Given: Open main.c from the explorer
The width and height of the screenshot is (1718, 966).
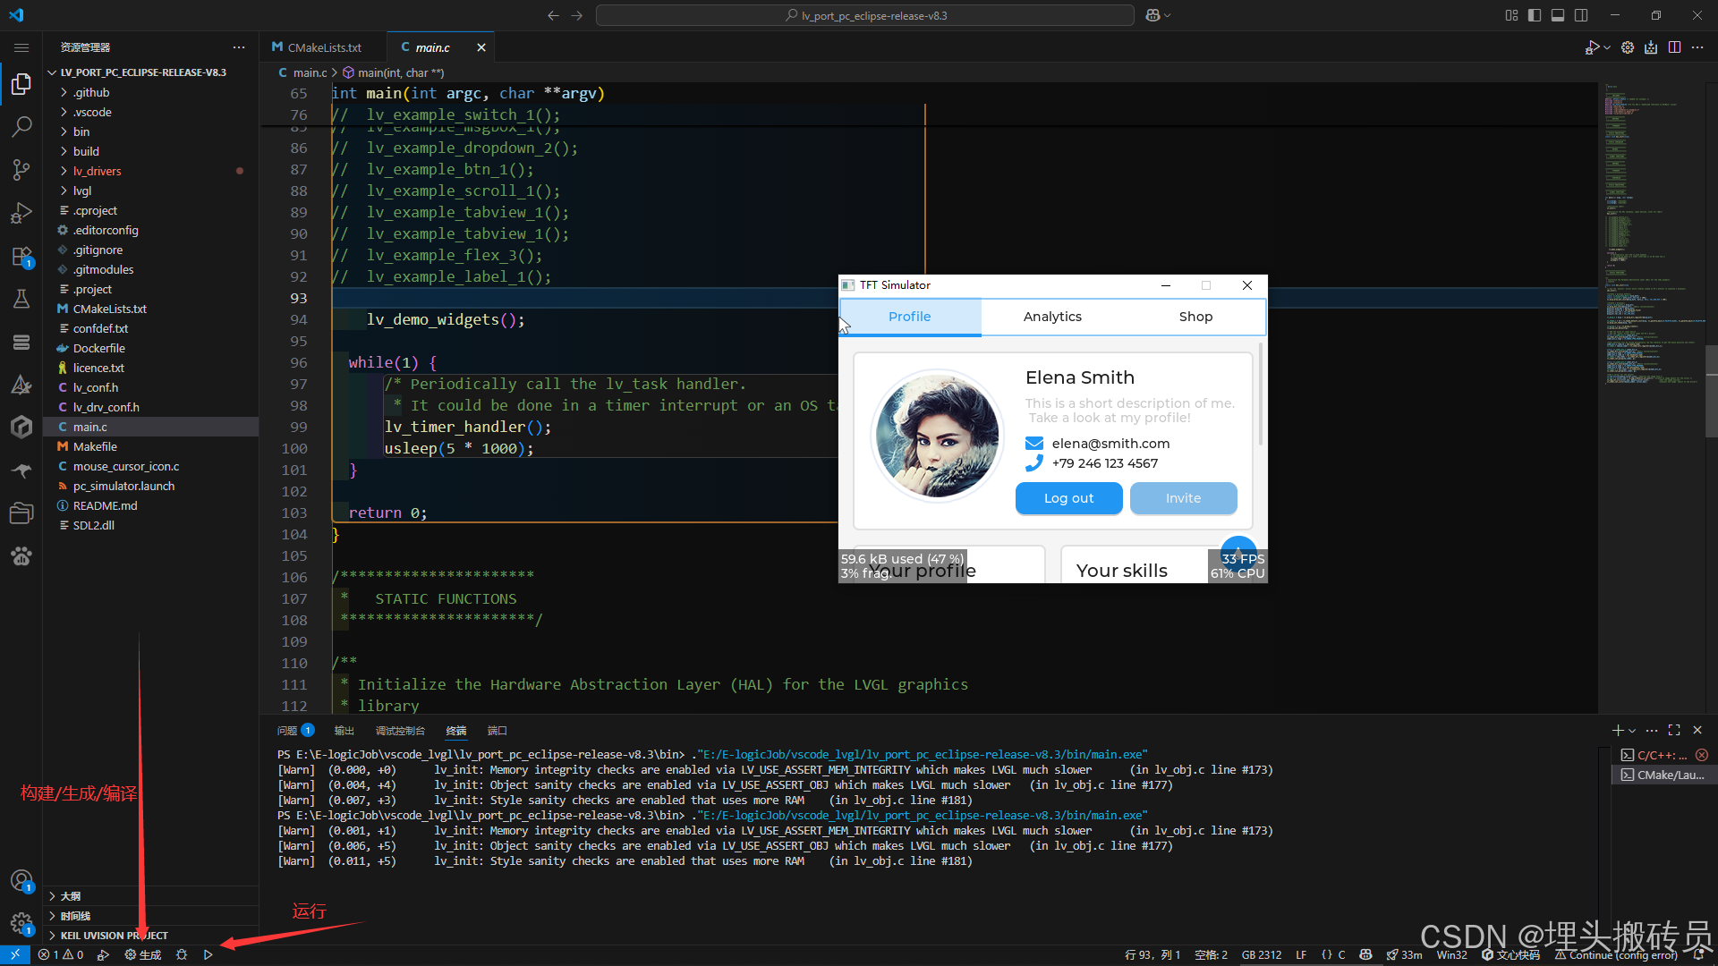Looking at the screenshot, I should [89, 427].
